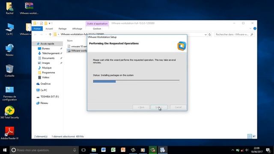Click the VMware setup progress bar
Image resolution: width=274 pixels, height=154 pixels.
click(x=136, y=81)
